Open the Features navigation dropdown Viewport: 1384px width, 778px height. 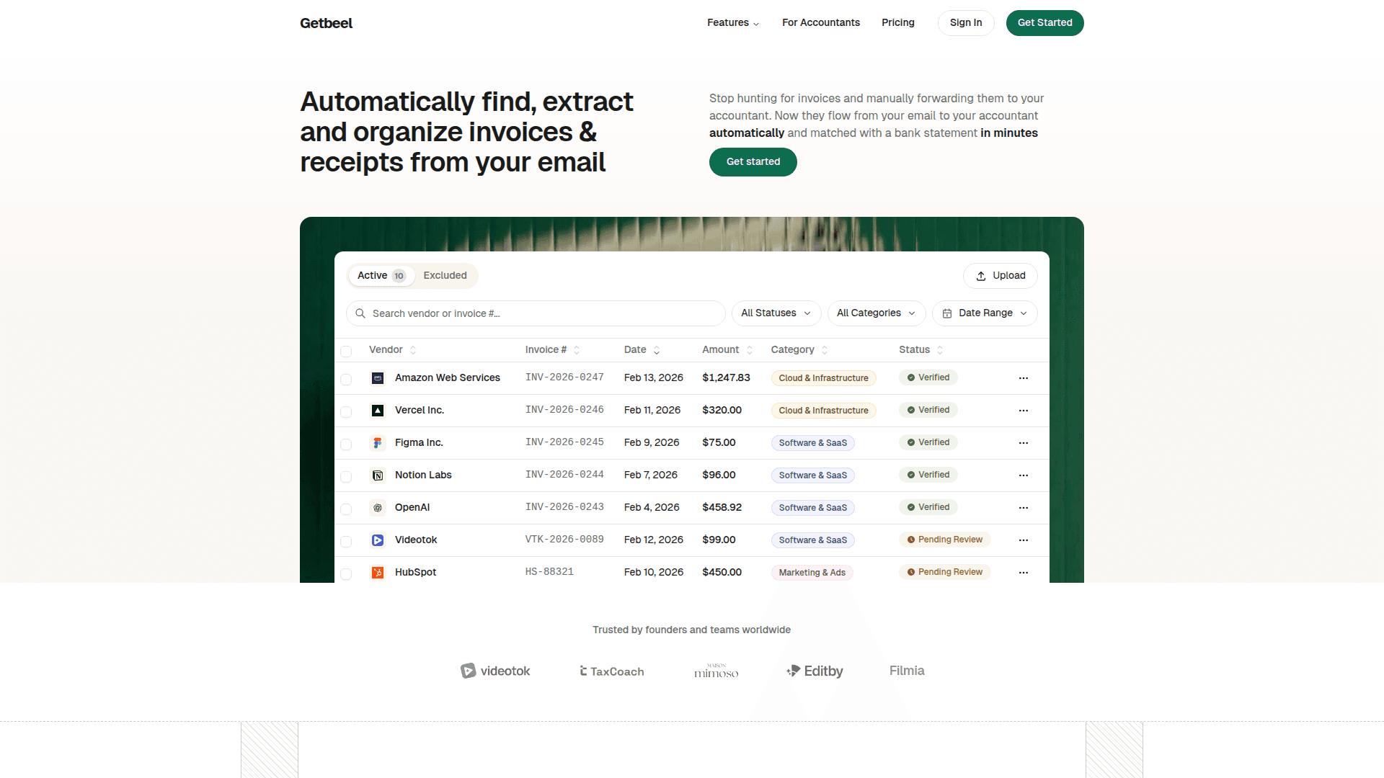click(732, 23)
